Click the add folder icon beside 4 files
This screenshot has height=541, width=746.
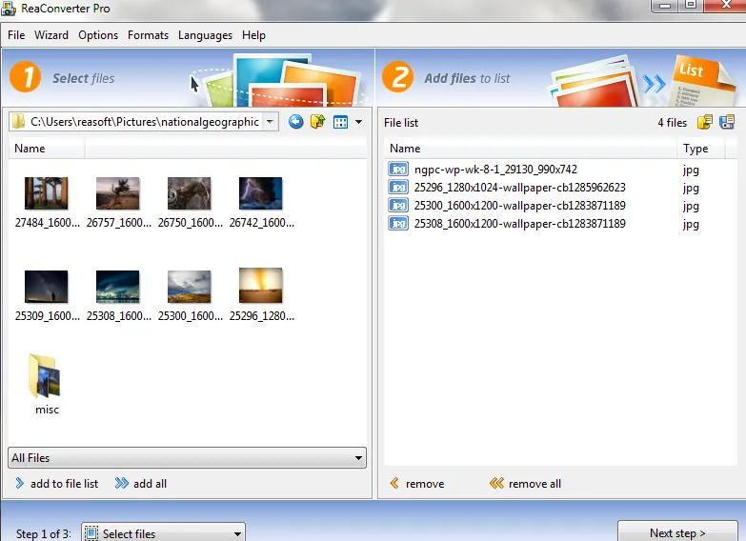[x=705, y=122]
